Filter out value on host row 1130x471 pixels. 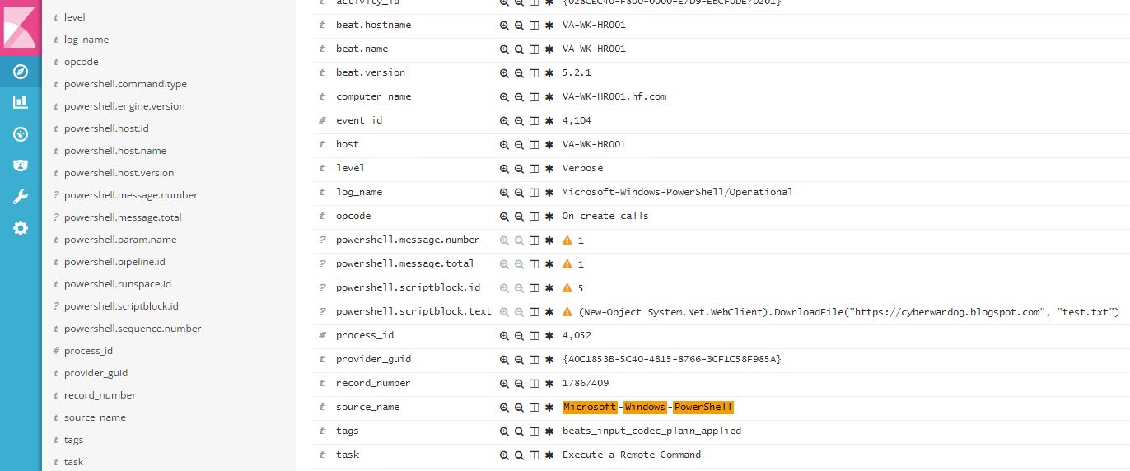[x=519, y=144]
